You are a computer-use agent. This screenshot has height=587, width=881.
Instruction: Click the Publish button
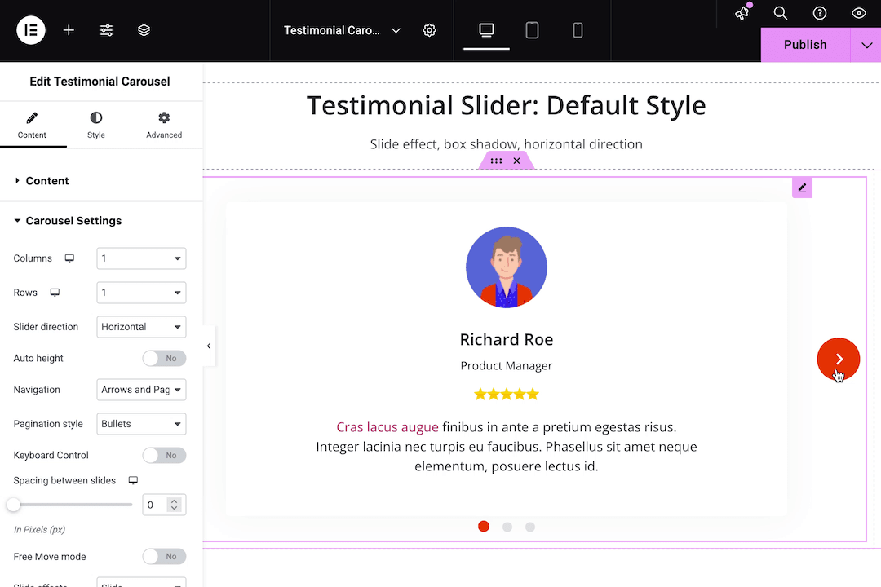805,45
